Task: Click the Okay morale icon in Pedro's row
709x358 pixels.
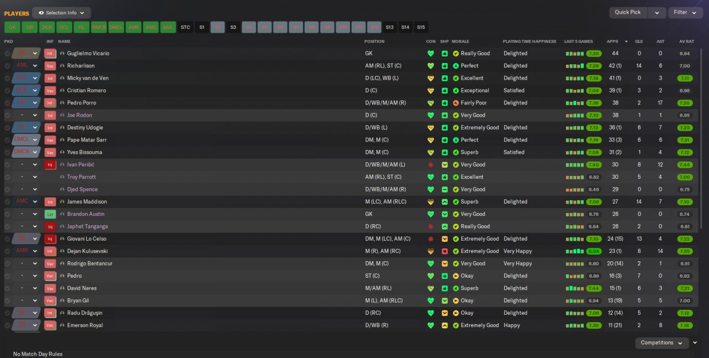Action: [456, 276]
